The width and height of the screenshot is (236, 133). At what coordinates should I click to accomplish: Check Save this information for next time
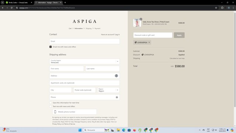pos(51,103)
